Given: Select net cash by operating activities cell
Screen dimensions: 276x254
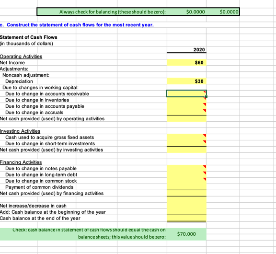Looking at the screenshot, I should coord(186,119).
